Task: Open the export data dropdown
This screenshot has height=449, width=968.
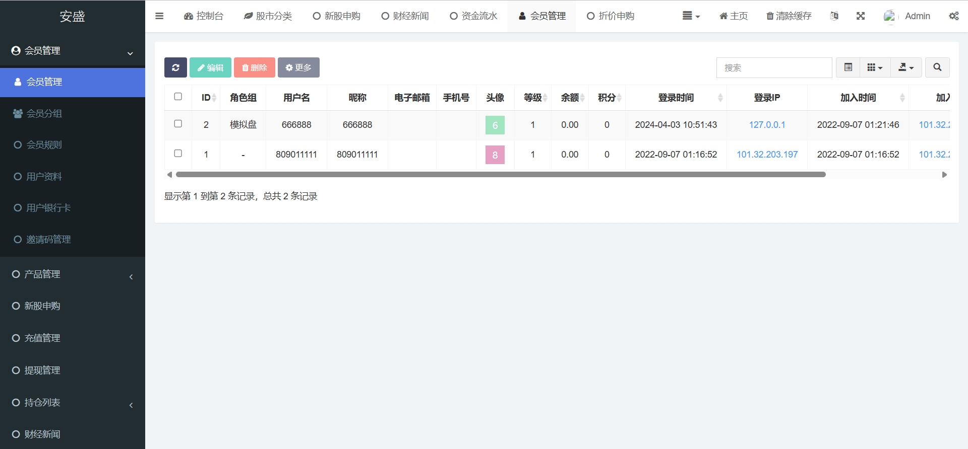Action: click(x=906, y=67)
